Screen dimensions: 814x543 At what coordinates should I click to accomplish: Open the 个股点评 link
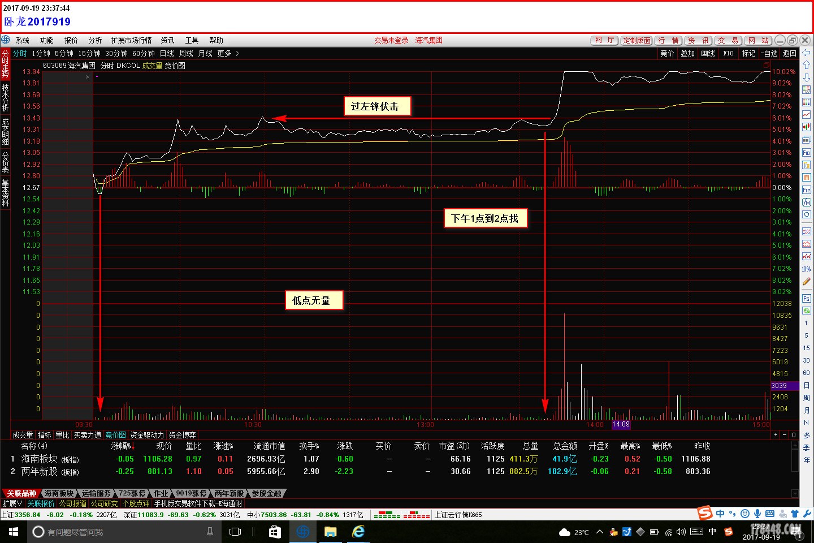136,503
